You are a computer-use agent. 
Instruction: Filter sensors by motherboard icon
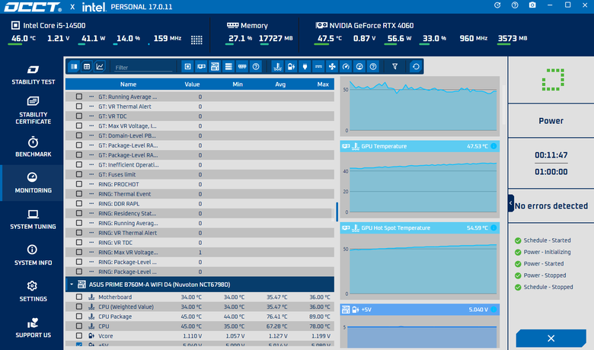click(x=215, y=67)
